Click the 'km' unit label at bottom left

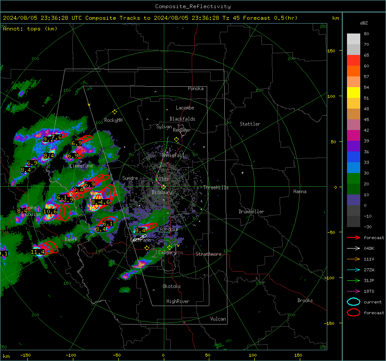[6, 356]
